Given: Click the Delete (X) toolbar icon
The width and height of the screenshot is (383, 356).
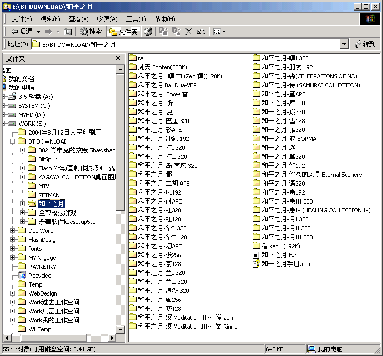Looking at the screenshot, I should pos(188,32).
